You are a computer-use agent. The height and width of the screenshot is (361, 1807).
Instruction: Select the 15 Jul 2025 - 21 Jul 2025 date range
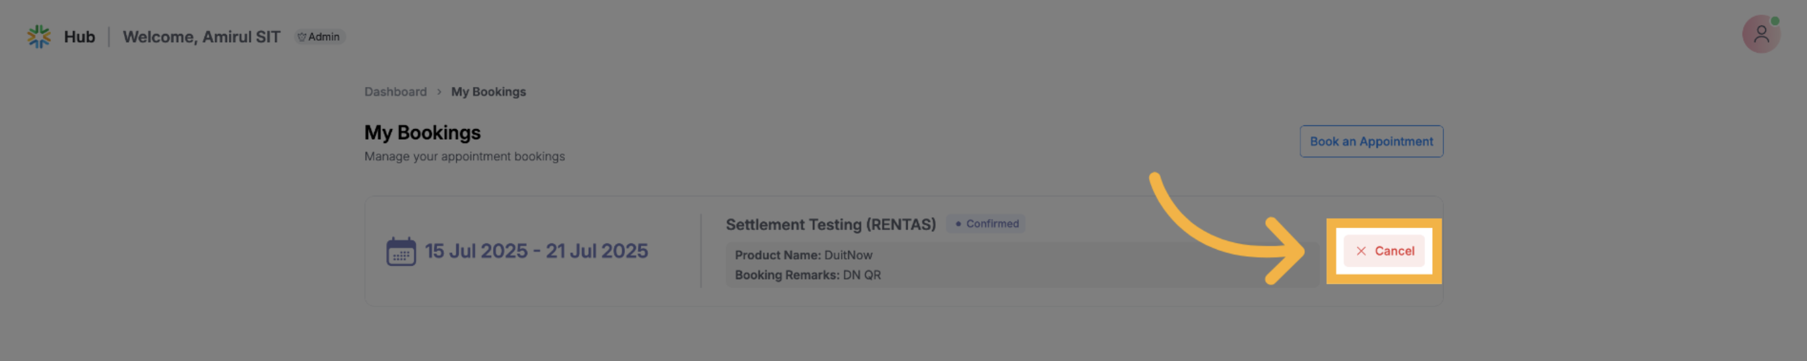[x=536, y=251]
